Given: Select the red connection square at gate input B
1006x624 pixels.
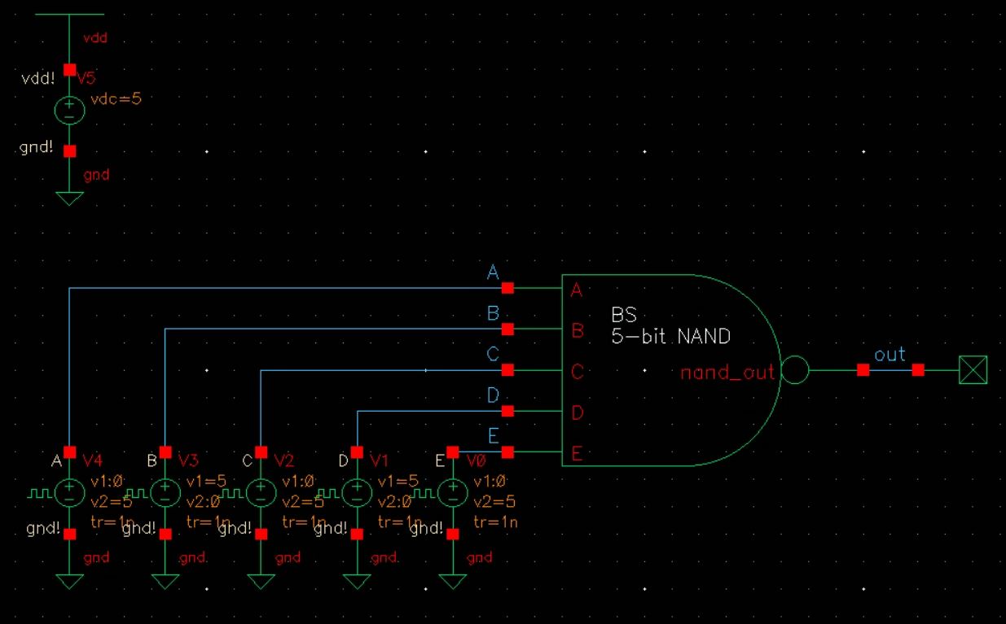Looking at the screenshot, I should click(x=507, y=329).
